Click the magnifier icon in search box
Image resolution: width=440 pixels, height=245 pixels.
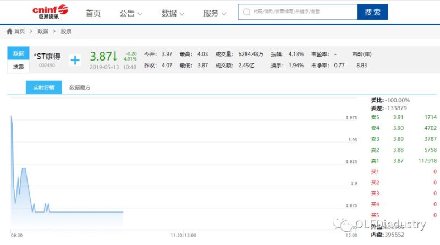[x=246, y=12]
